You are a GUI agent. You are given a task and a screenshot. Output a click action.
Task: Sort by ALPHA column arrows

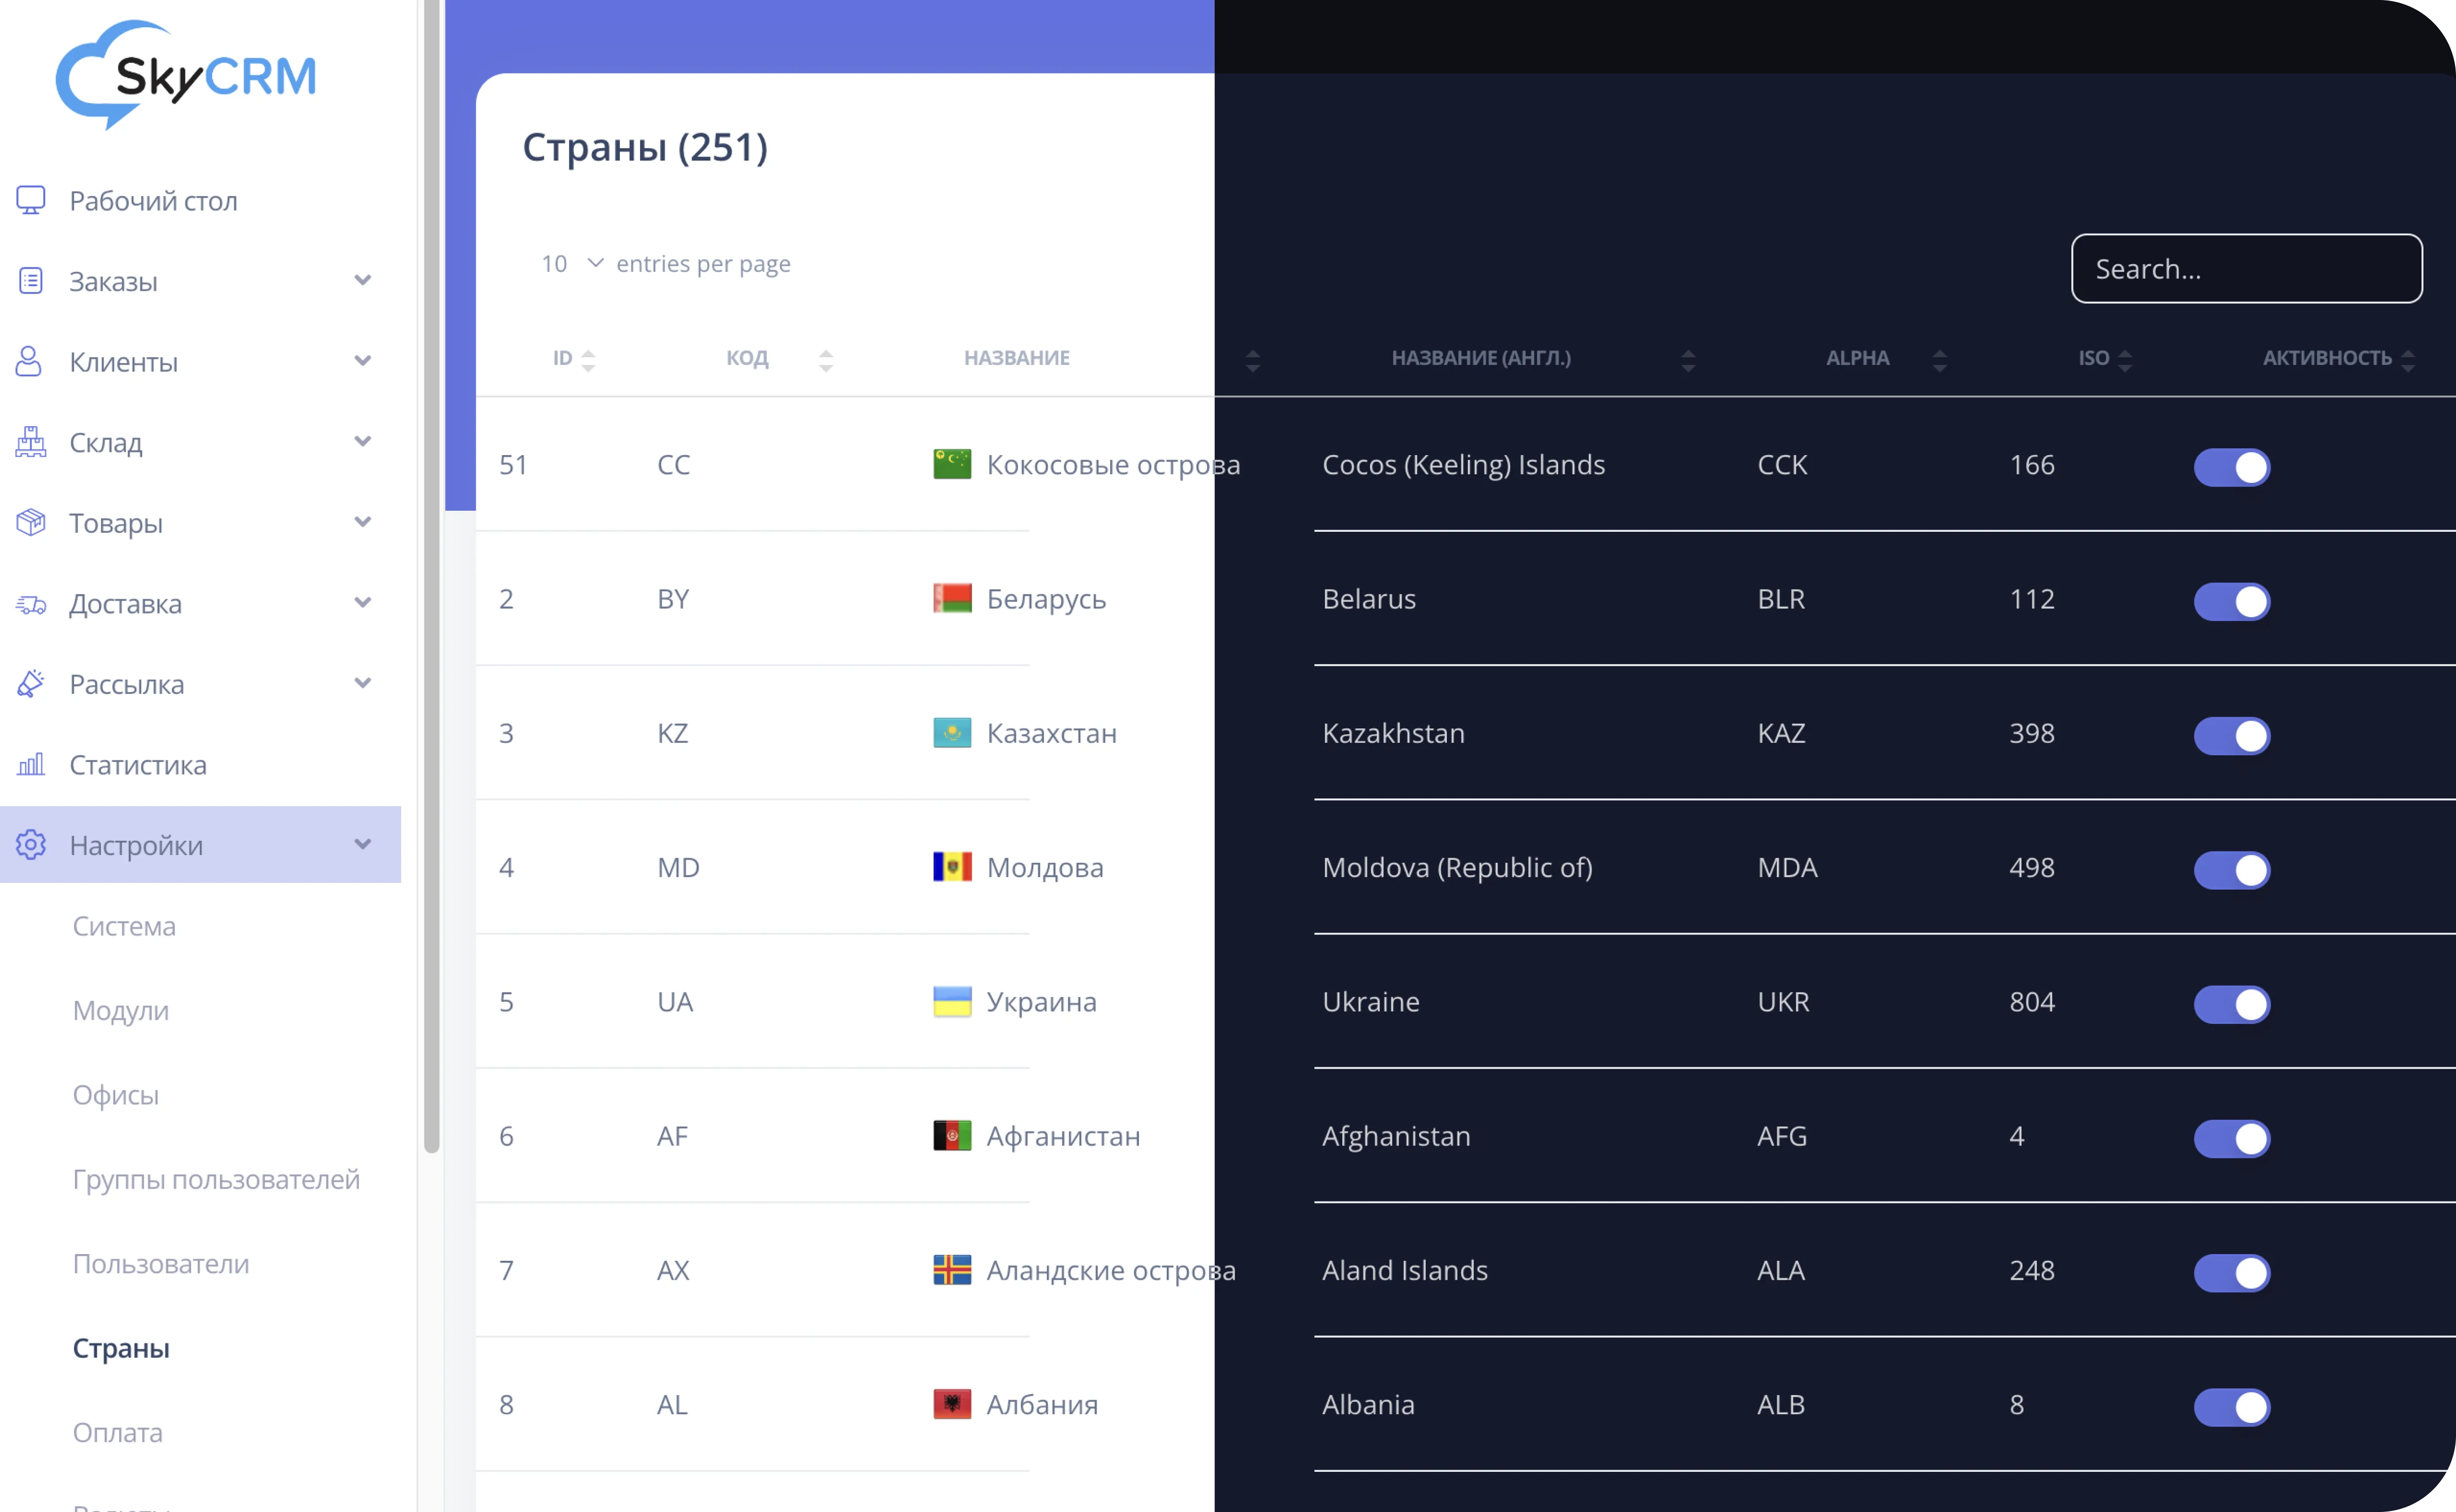click(1940, 360)
